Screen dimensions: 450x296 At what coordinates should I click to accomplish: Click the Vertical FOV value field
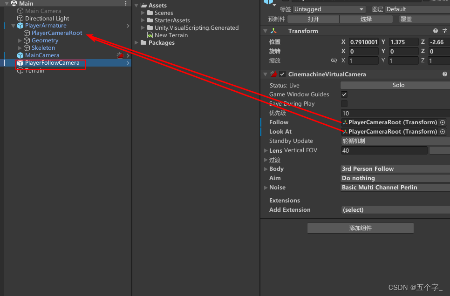click(384, 150)
